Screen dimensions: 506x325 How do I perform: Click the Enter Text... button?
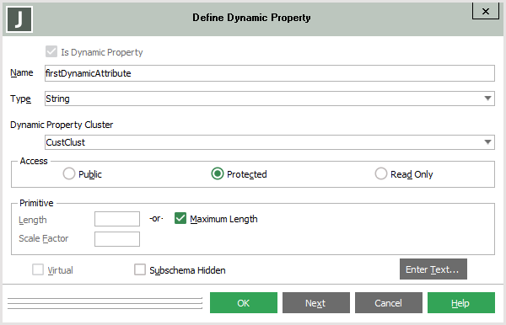tap(433, 269)
